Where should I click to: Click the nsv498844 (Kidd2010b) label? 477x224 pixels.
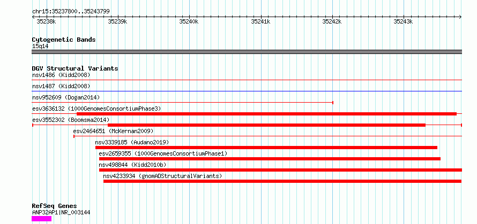[x=132, y=165]
